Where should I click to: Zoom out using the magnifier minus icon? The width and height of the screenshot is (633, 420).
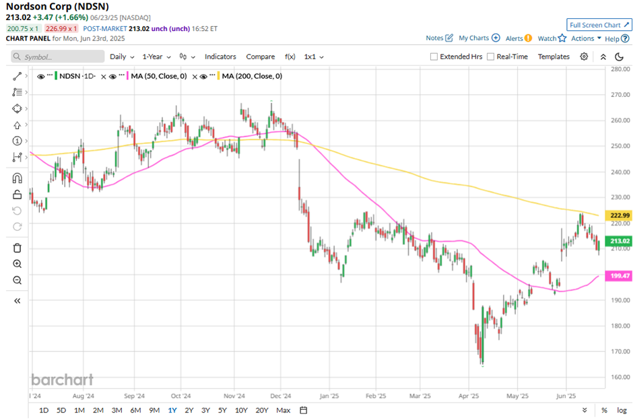[x=17, y=280]
